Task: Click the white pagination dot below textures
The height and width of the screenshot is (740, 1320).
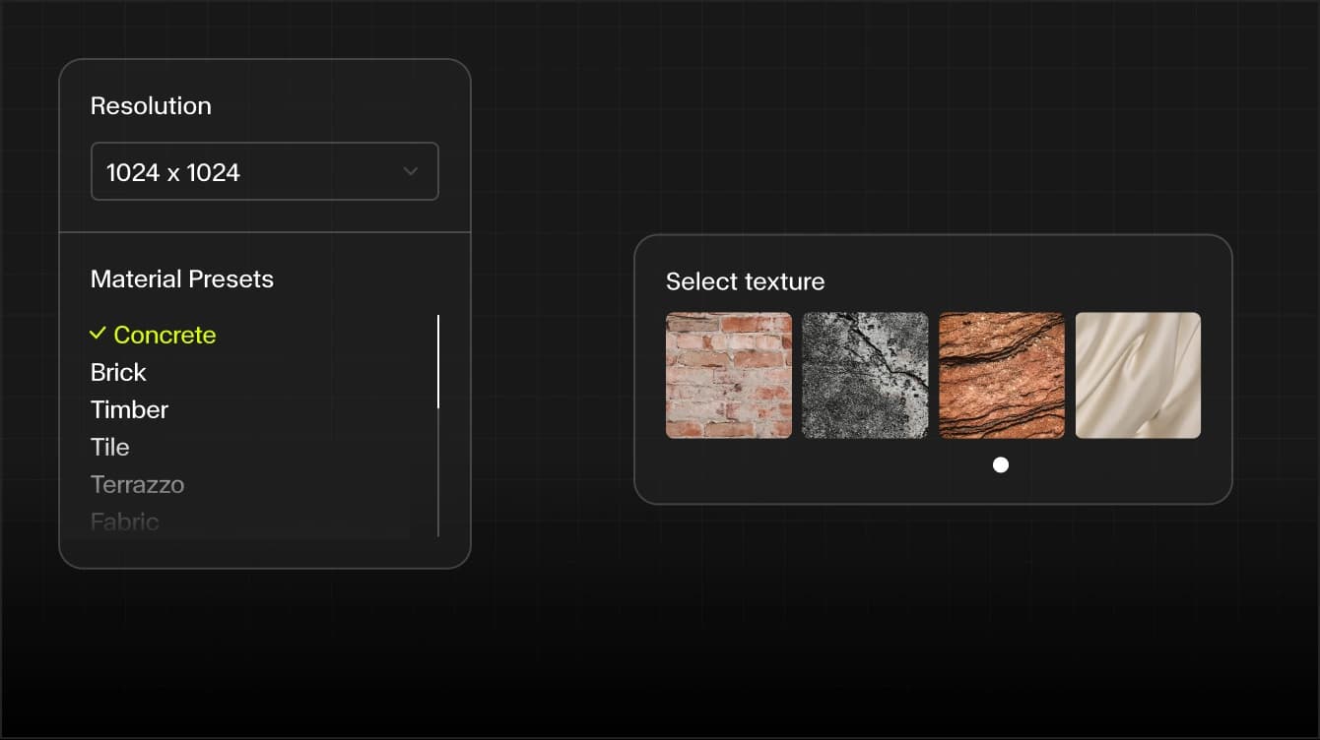Action: pos(1001,464)
